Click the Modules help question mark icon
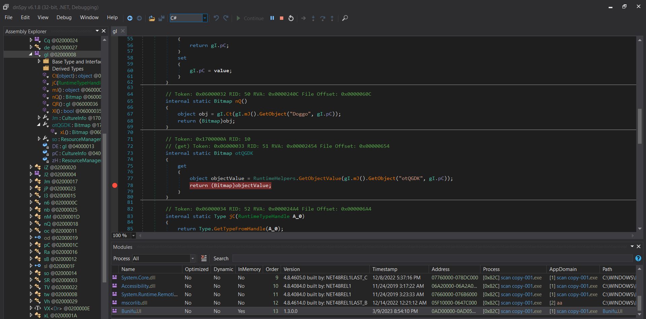646x319 pixels. [638, 258]
